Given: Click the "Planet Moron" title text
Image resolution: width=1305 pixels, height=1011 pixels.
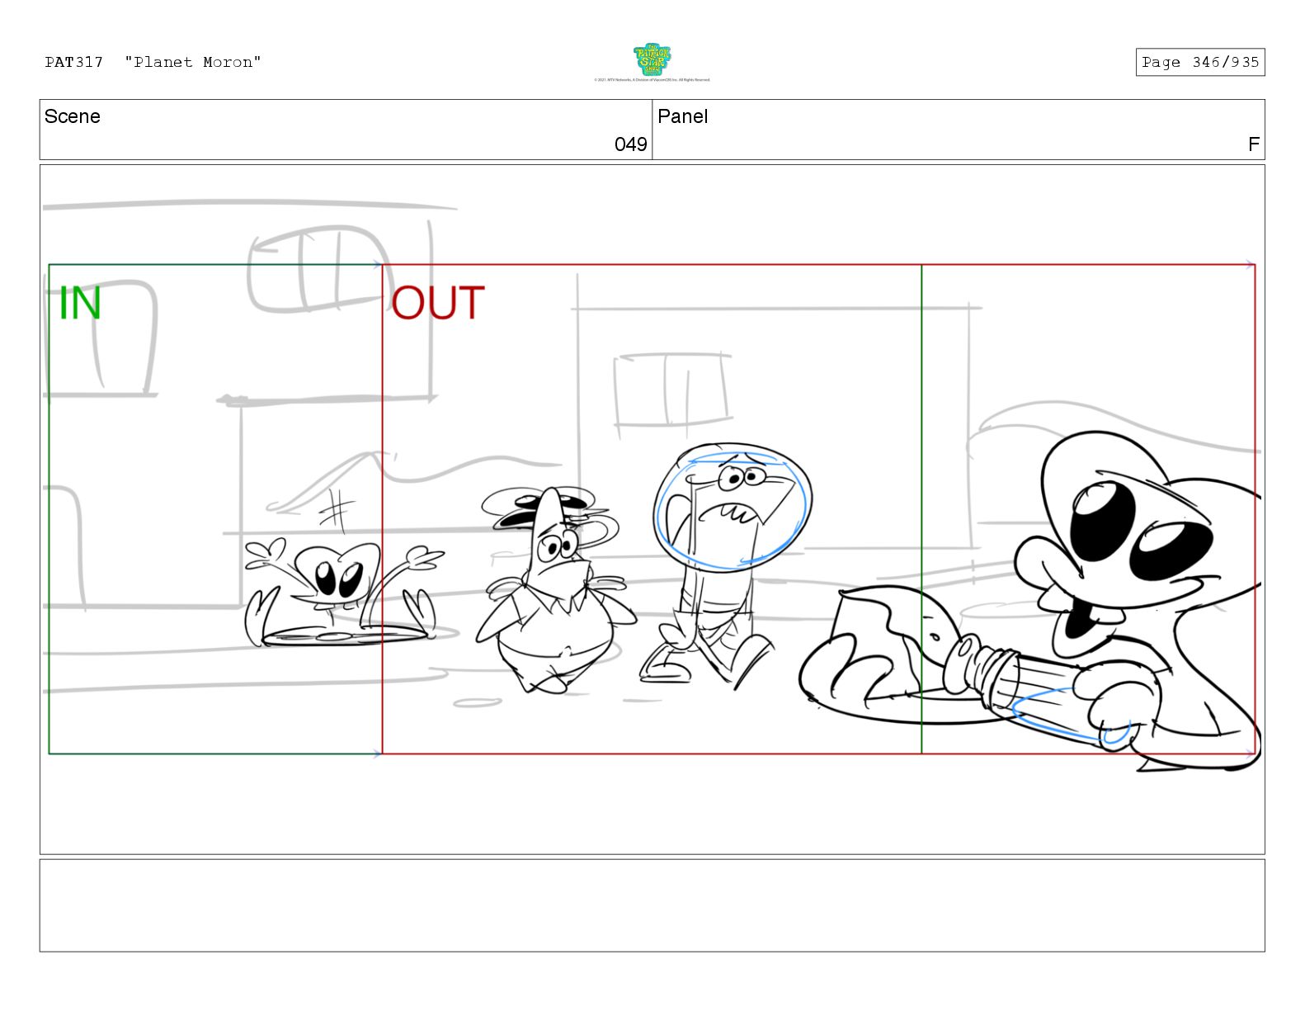Looking at the screenshot, I should (193, 62).
